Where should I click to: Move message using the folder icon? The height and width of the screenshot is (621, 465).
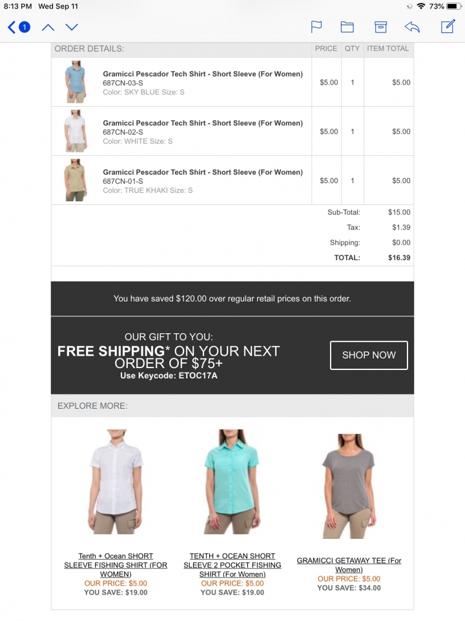tap(347, 27)
